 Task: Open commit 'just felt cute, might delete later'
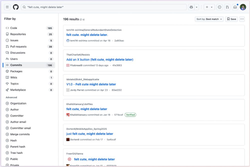90,134
